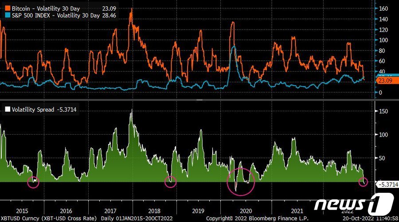The width and height of the screenshot is (399, 222).
Task: Click the 20-Oct-2022 11:40:58 timestamp
Action: [x=370, y=218]
